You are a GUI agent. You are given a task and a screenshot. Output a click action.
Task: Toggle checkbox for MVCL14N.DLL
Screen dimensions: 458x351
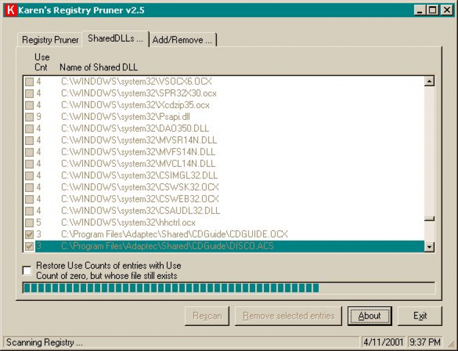29,164
